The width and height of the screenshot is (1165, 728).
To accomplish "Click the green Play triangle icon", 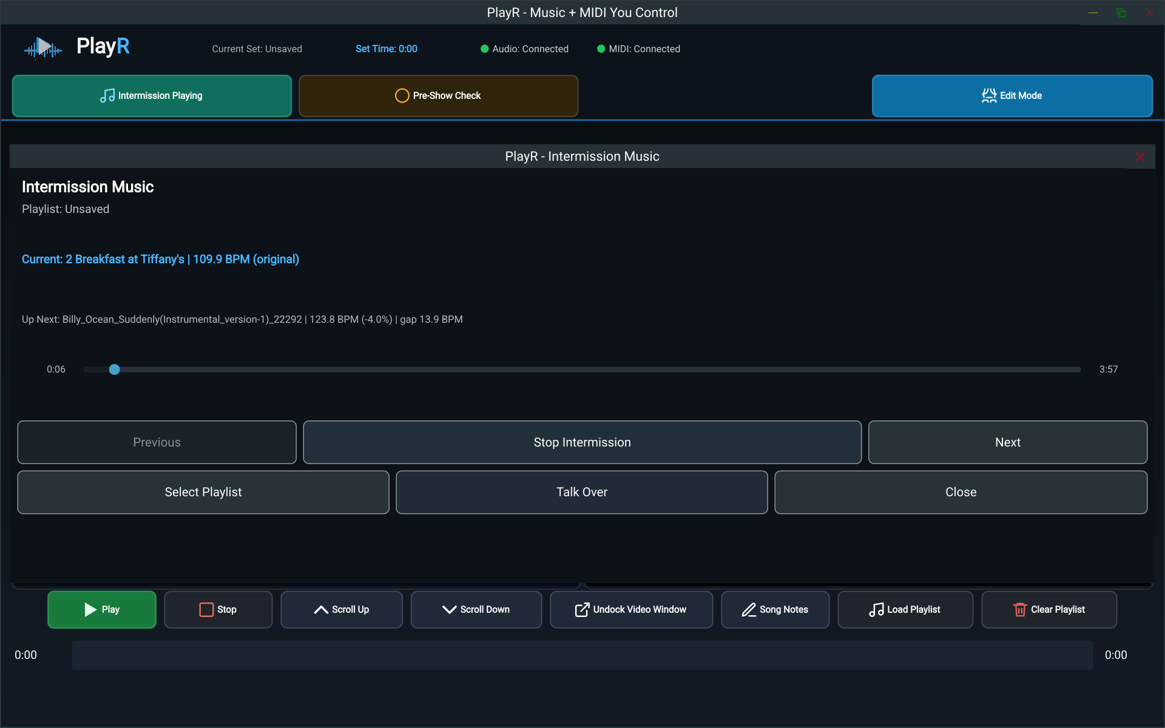I will coord(90,610).
